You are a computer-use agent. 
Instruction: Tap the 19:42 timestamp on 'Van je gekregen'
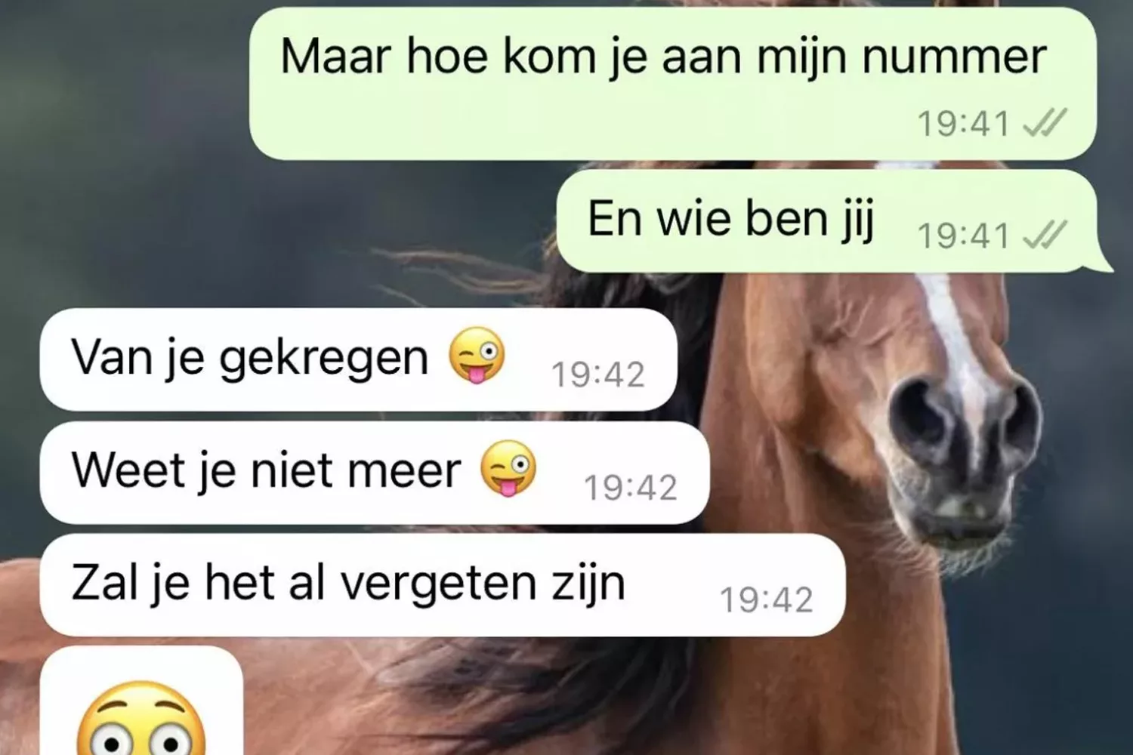tap(598, 374)
